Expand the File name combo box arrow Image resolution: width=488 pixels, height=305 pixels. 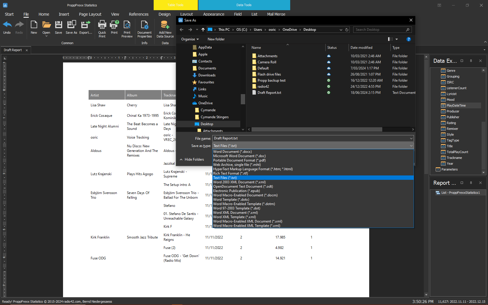[x=411, y=138]
